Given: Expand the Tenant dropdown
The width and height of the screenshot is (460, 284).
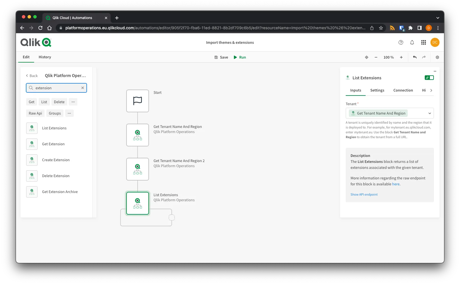Looking at the screenshot, I should point(430,113).
